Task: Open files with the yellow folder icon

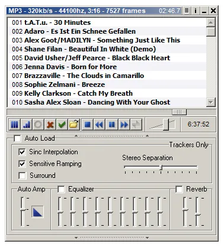Action: tap(73, 125)
